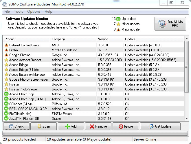191x144 pixels.
Task: Click the Buy SUMo PRO button
Action: coord(170,24)
